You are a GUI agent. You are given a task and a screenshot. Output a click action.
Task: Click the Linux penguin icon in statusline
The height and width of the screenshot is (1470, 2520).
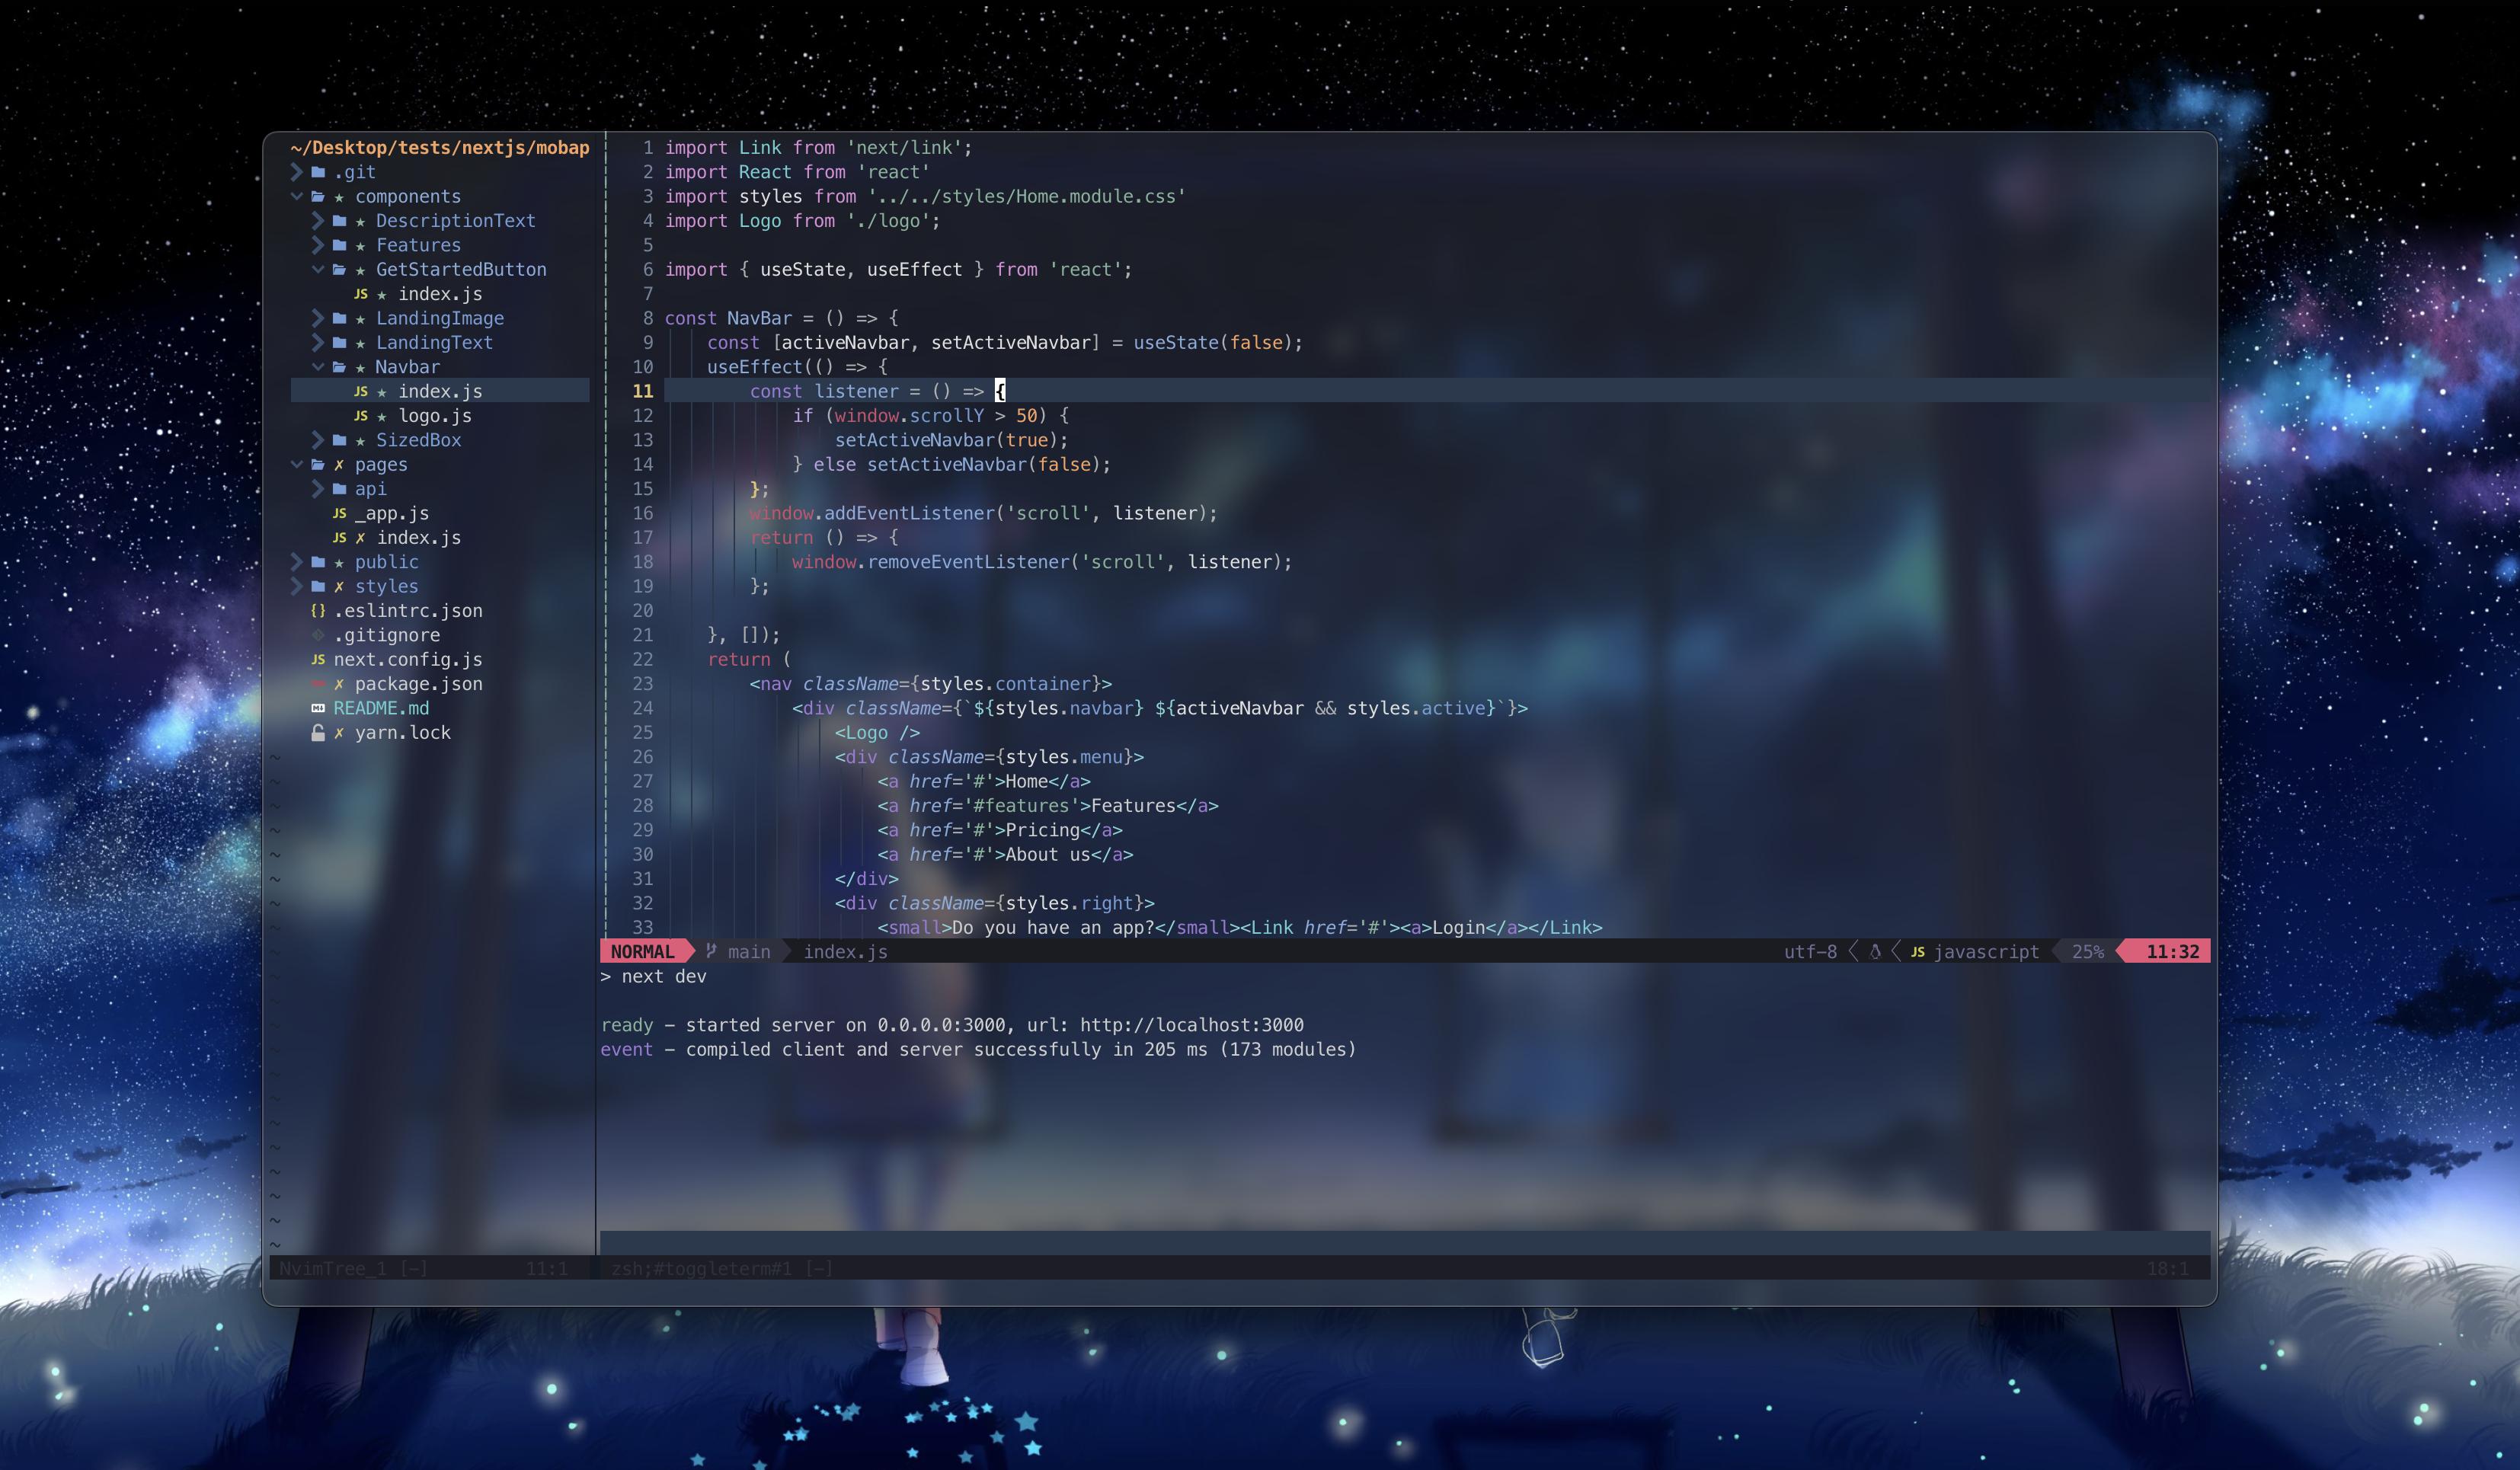[1875, 952]
